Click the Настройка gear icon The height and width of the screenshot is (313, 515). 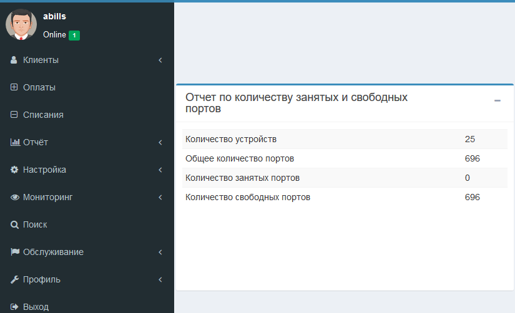pos(14,170)
